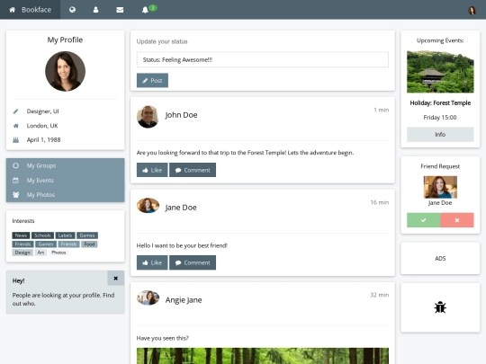The height and width of the screenshot is (364, 486).
Task: Click the pencil icon beside Designer, UI
Action: click(16, 111)
